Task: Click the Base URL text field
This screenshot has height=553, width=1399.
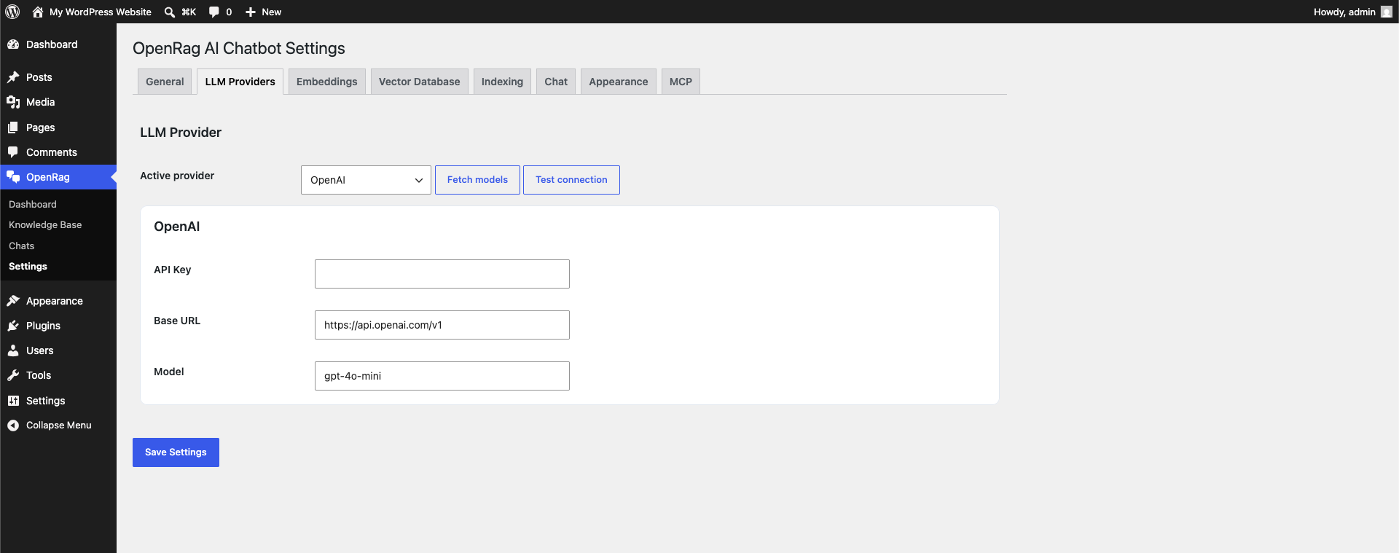Action: coord(442,325)
